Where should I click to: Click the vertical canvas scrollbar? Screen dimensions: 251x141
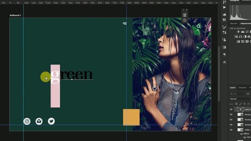tap(219, 74)
